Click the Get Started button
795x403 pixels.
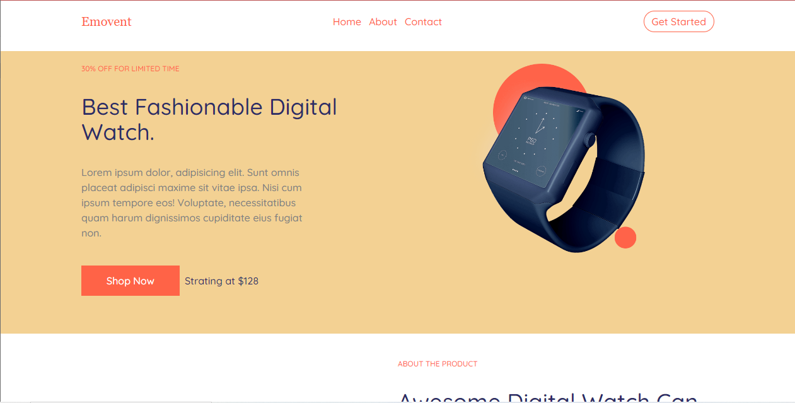pos(678,21)
